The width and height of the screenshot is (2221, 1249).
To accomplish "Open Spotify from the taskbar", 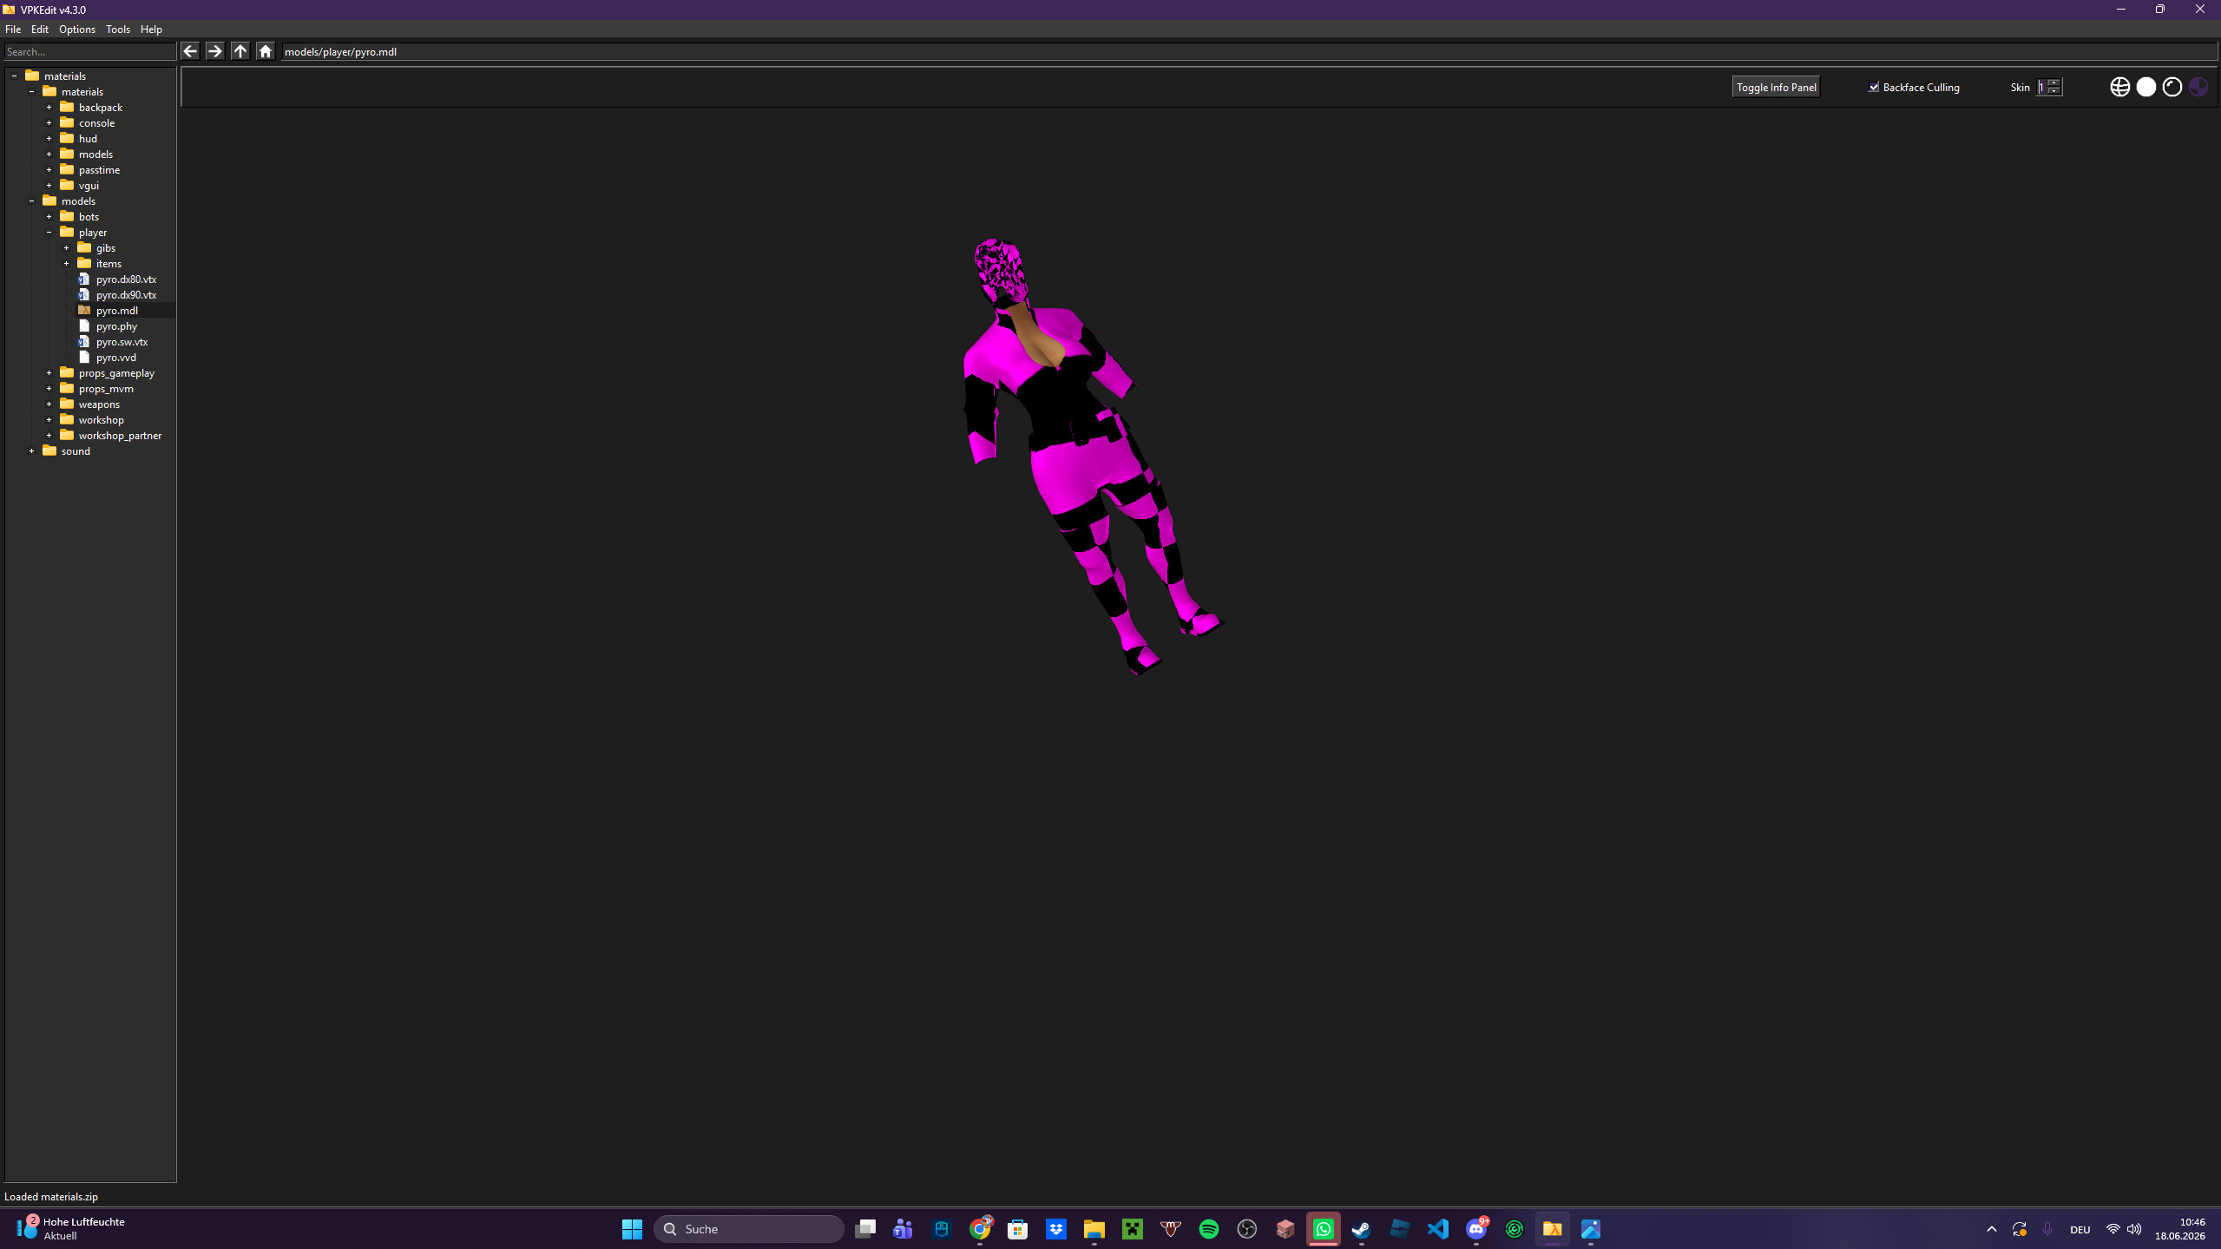I will pyautogui.click(x=1208, y=1229).
